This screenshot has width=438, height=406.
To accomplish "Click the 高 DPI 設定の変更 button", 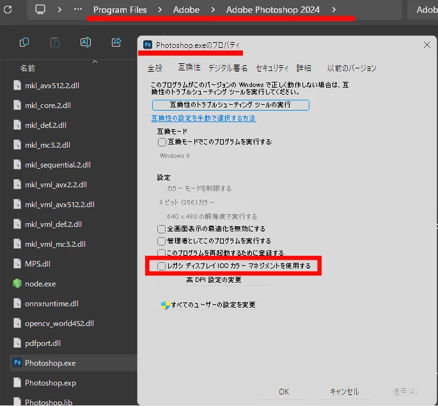I will tap(214, 280).
